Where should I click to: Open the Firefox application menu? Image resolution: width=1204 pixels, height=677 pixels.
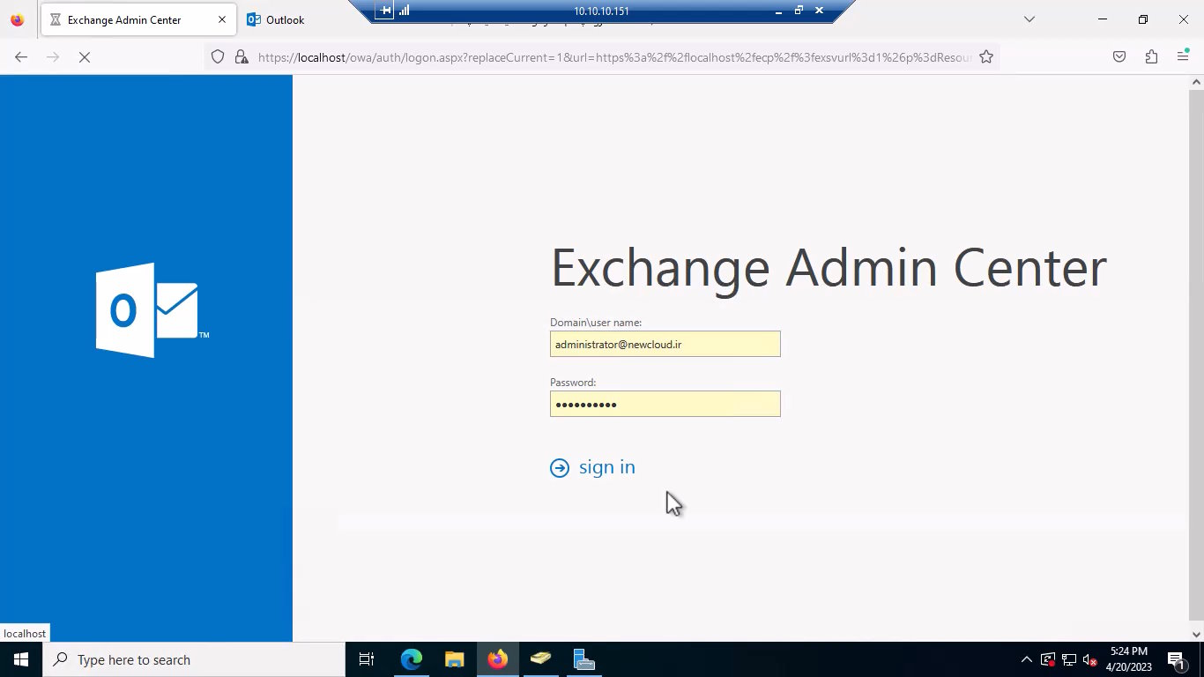(x=1183, y=57)
